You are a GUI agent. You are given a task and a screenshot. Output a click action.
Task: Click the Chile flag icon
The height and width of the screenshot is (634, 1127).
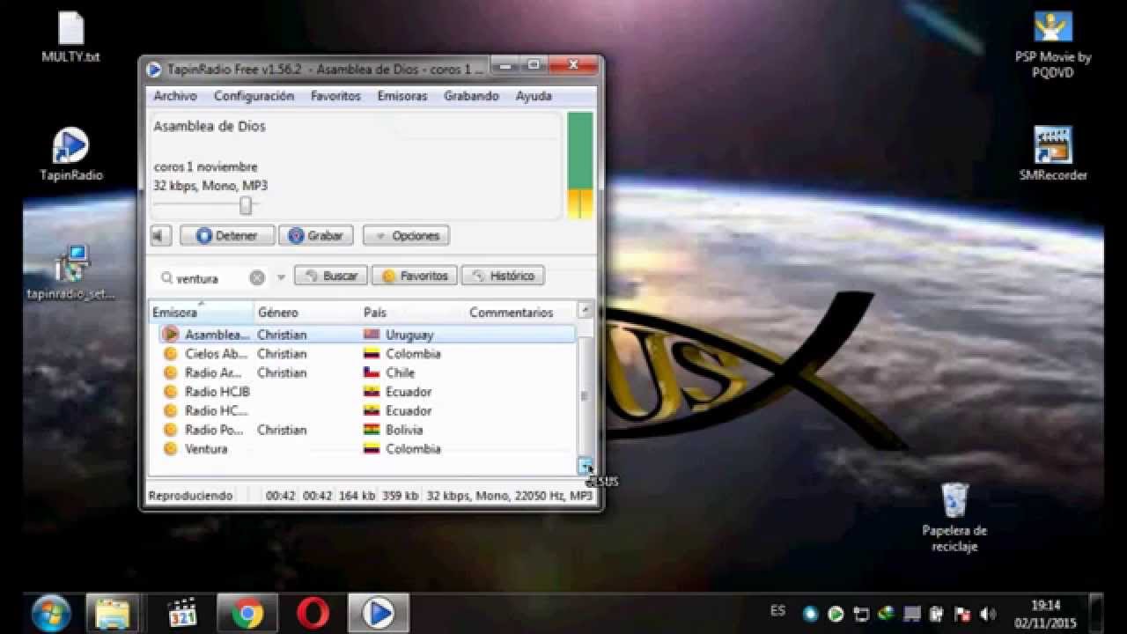point(372,372)
